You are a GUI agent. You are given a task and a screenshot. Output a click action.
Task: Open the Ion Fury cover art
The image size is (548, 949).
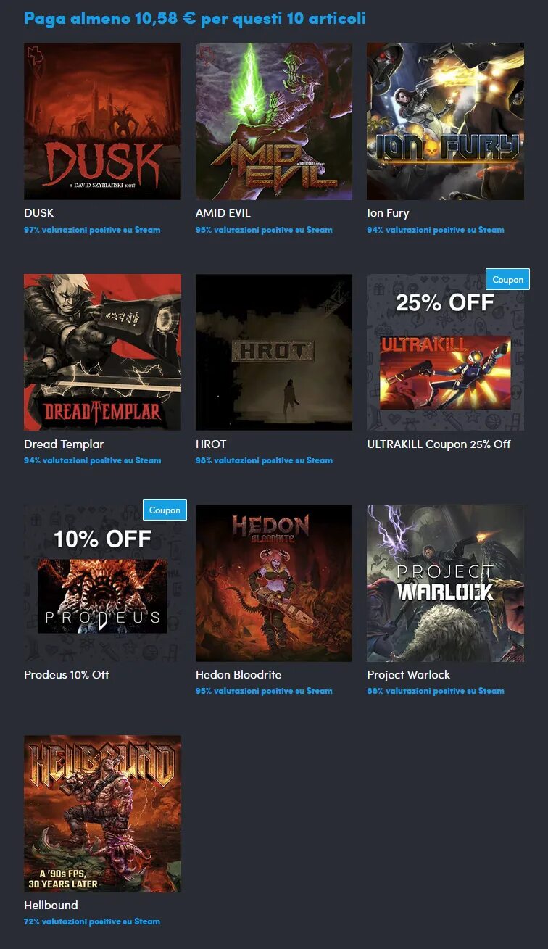click(x=445, y=121)
